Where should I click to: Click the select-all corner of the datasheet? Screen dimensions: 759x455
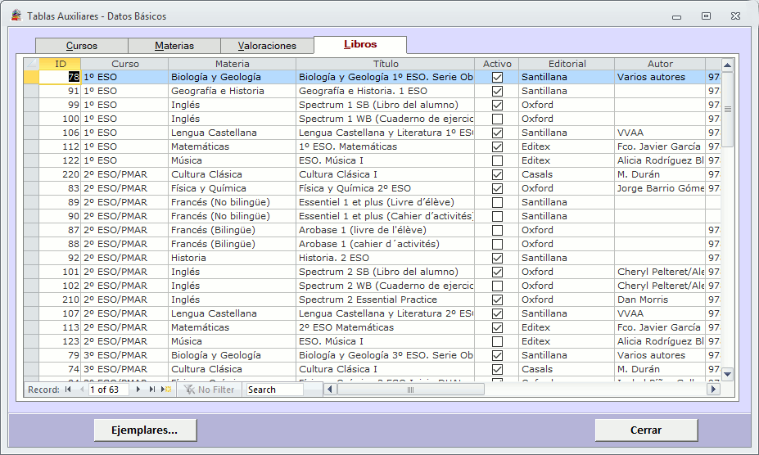31,64
